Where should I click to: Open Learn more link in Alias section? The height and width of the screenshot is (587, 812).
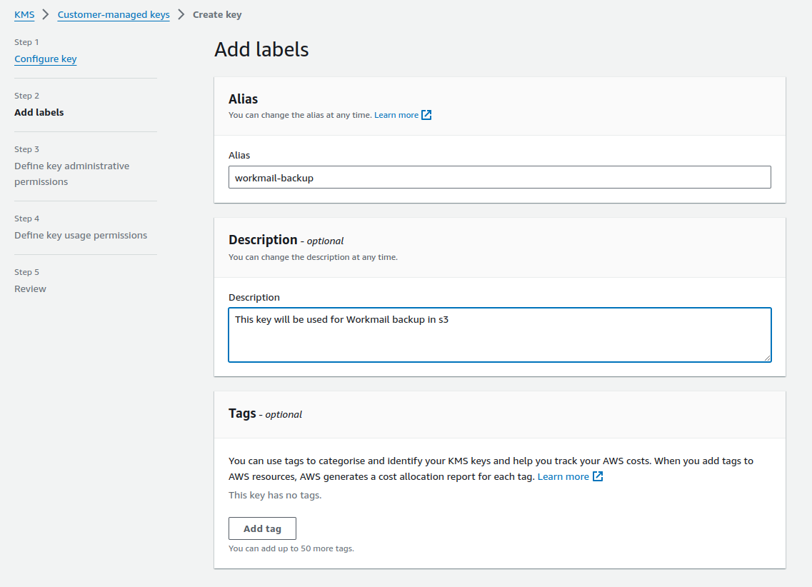pyautogui.click(x=396, y=115)
